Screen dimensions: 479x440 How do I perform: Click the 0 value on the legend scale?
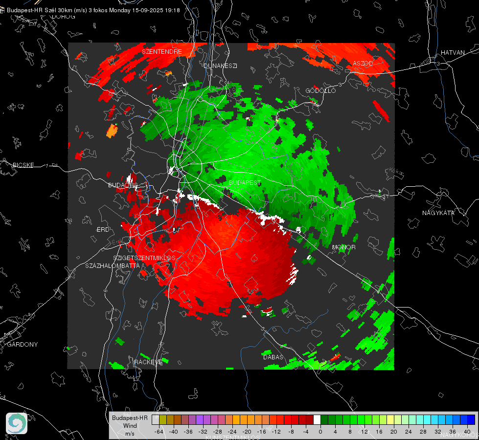point(320,432)
